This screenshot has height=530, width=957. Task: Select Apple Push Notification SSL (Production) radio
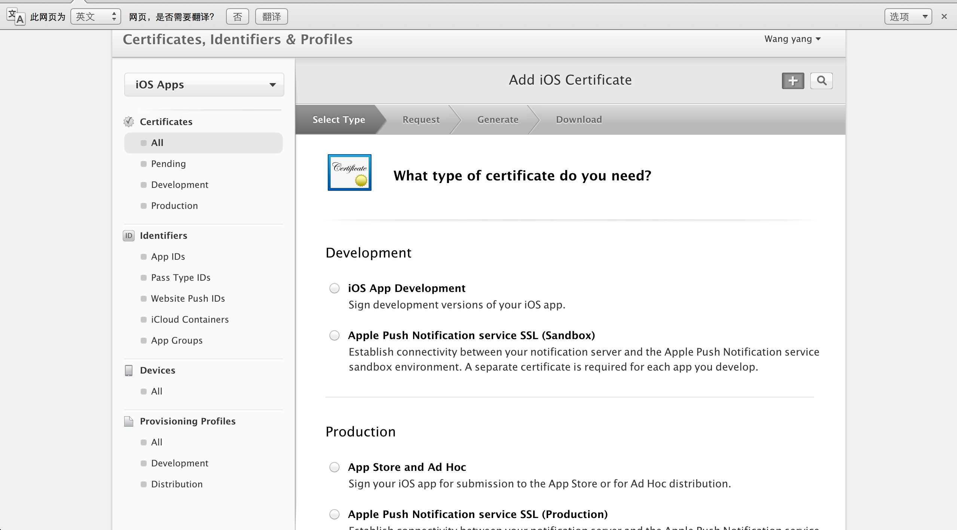334,514
